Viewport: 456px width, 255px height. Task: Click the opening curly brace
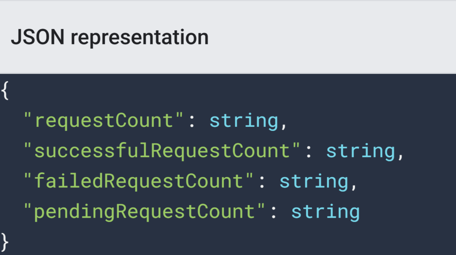point(5,91)
